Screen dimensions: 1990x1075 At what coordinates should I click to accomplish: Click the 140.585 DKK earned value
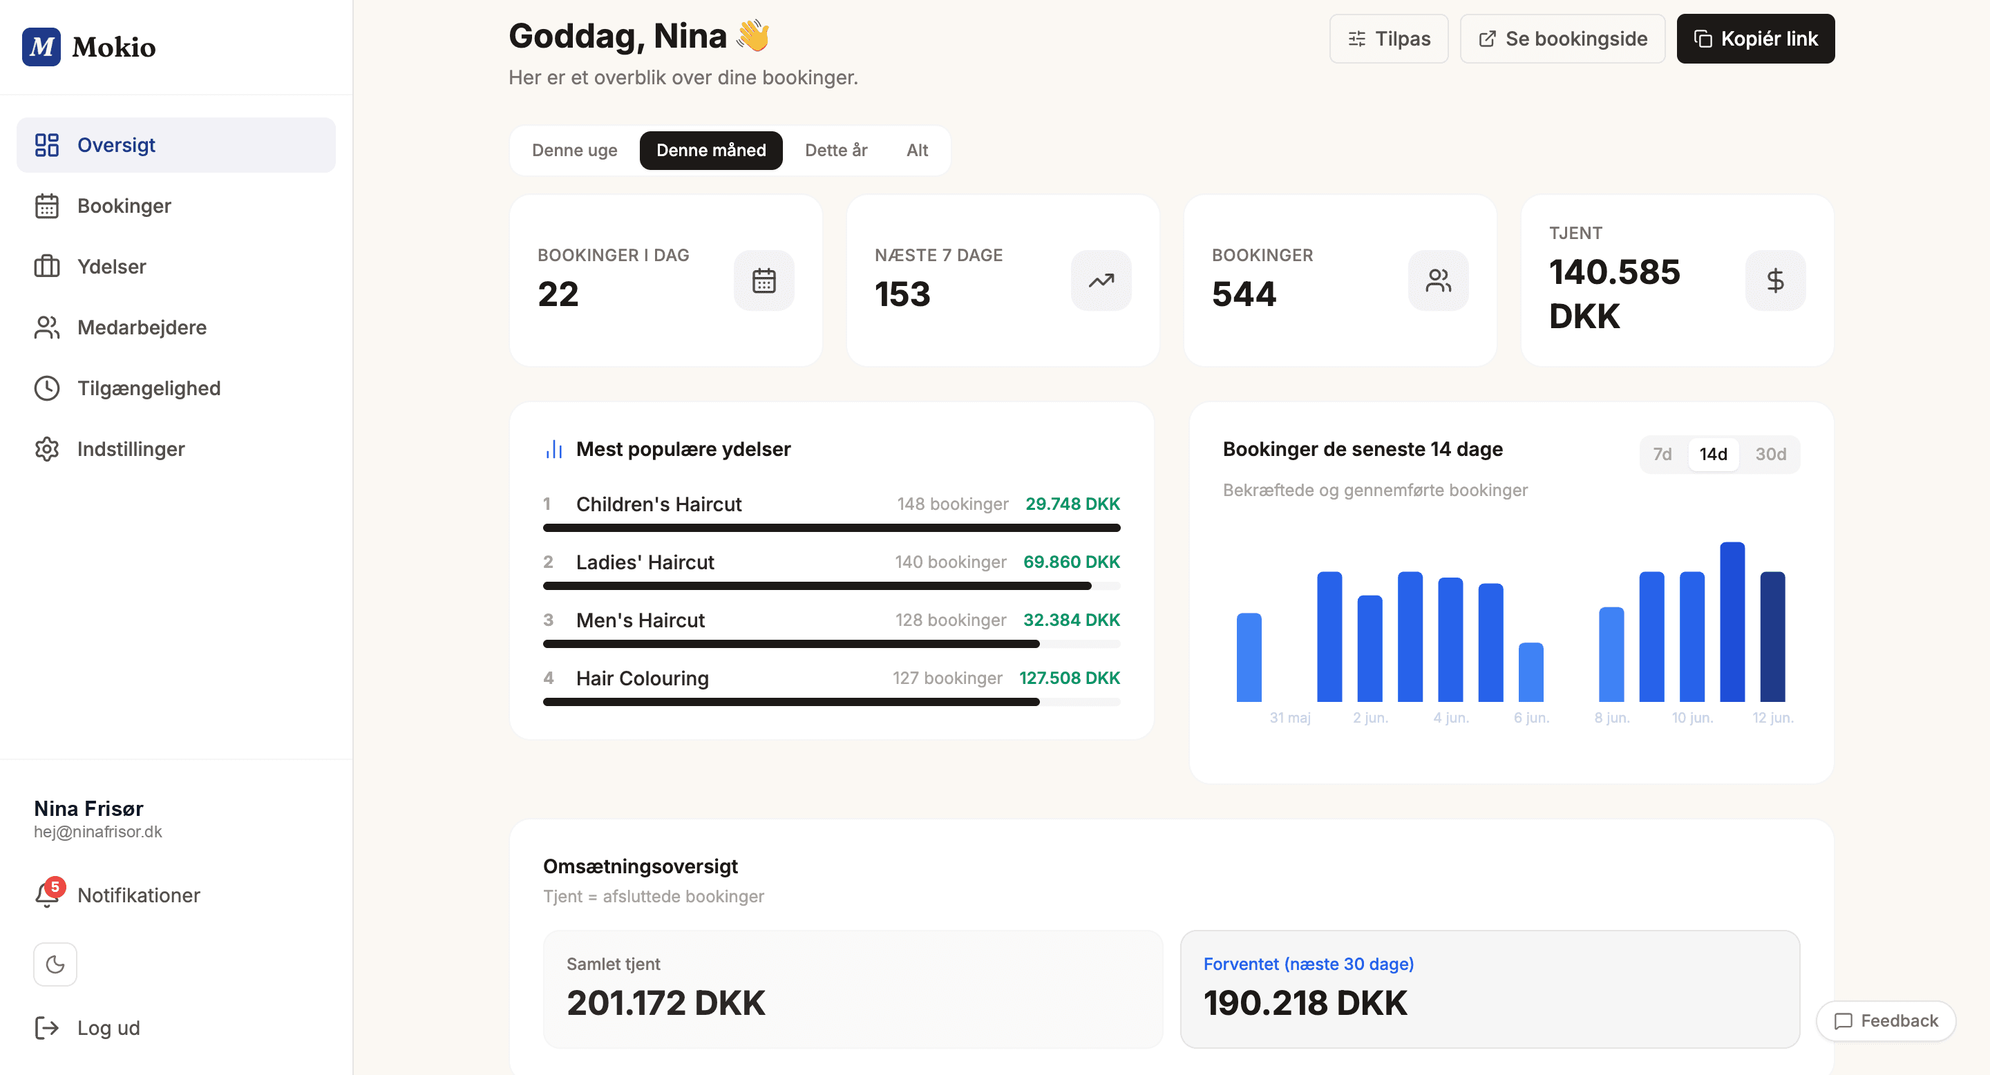pyautogui.click(x=1615, y=294)
